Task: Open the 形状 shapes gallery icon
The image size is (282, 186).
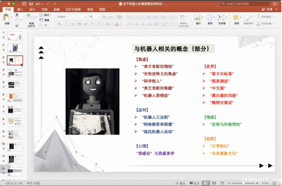Action: (210, 18)
